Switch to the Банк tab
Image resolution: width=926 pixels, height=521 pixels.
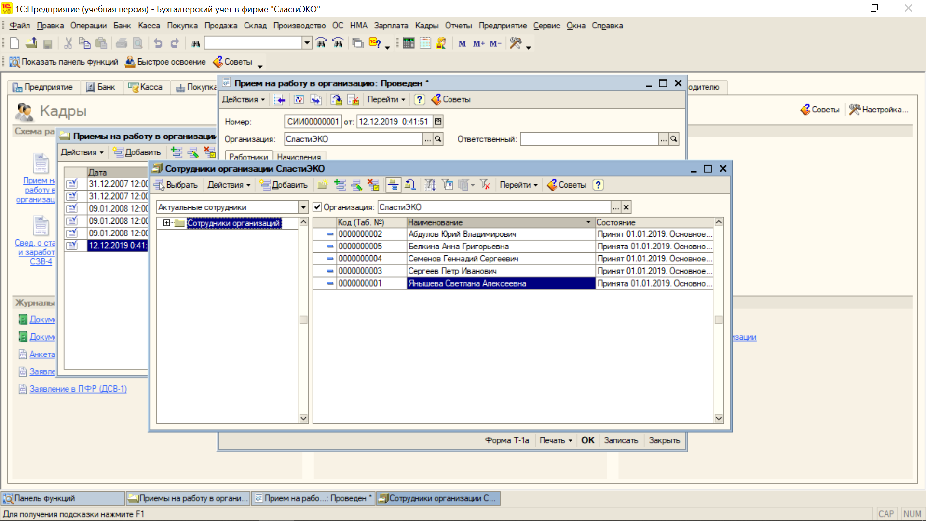[101, 87]
